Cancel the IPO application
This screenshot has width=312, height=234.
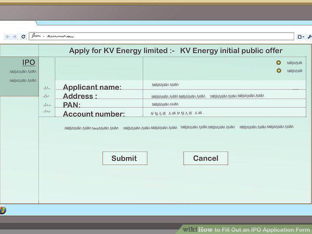click(x=206, y=158)
